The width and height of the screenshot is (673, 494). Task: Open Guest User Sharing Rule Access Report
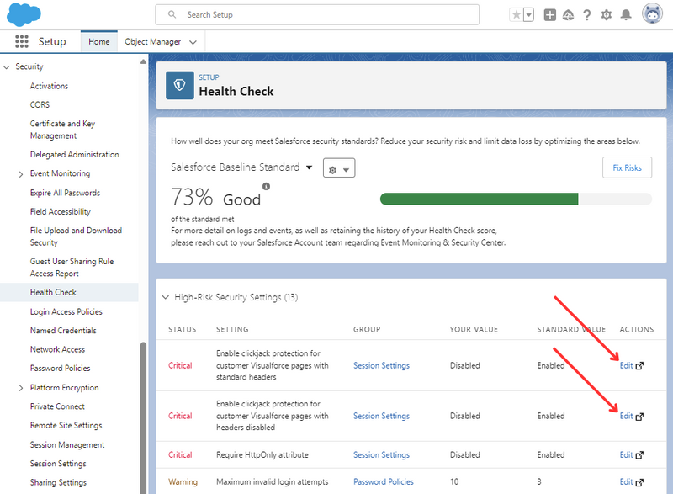click(x=72, y=268)
